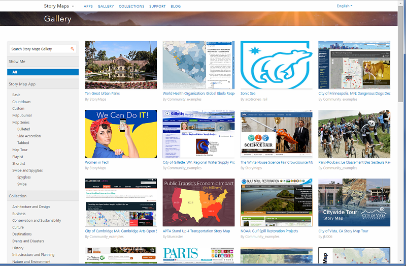Open the Gillette Water Supply thumbnail

(x=198, y=134)
